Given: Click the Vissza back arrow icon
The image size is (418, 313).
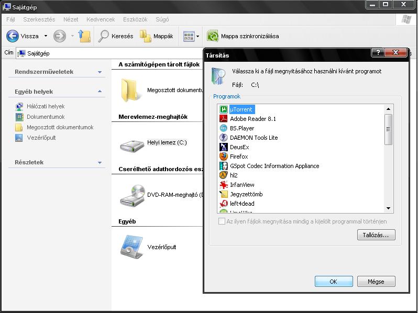Looking at the screenshot, I should (x=12, y=36).
